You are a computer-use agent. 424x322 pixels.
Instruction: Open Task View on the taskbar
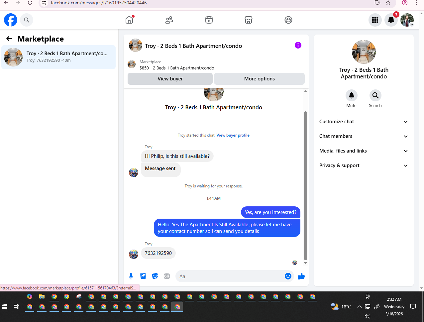tap(17, 307)
